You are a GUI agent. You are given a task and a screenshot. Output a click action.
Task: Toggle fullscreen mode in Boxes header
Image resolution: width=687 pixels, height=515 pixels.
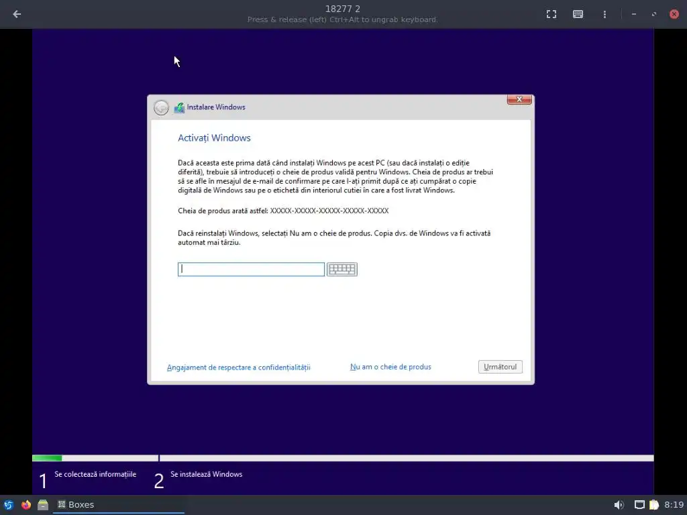pos(551,14)
